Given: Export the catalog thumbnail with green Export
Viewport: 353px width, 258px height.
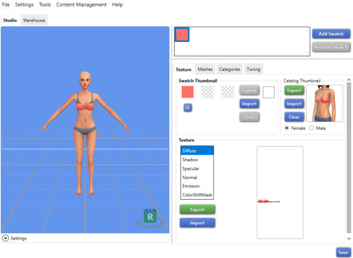Looking at the screenshot, I should [x=294, y=90].
